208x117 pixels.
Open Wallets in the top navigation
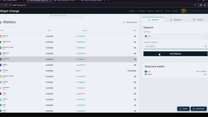[x=132, y=11]
